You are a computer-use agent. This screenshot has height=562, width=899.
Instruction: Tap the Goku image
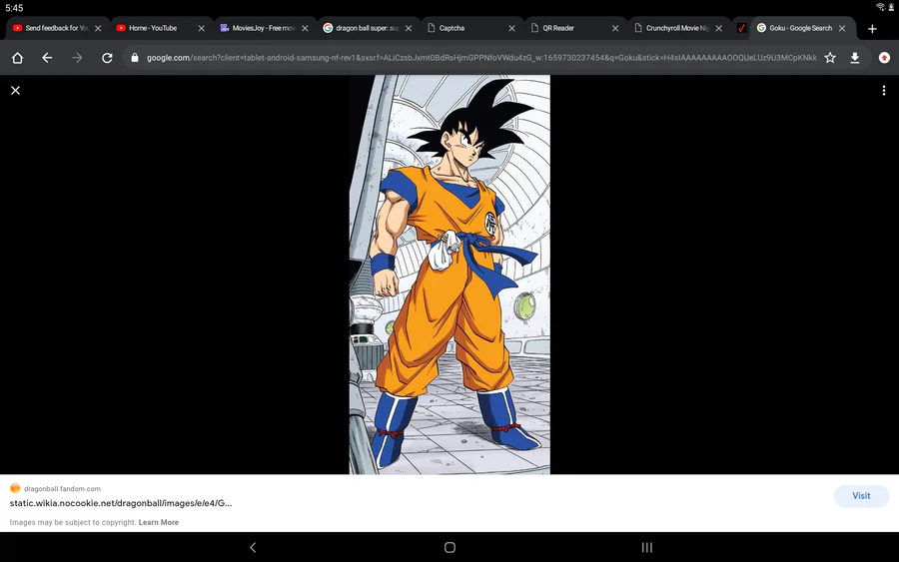(x=450, y=275)
